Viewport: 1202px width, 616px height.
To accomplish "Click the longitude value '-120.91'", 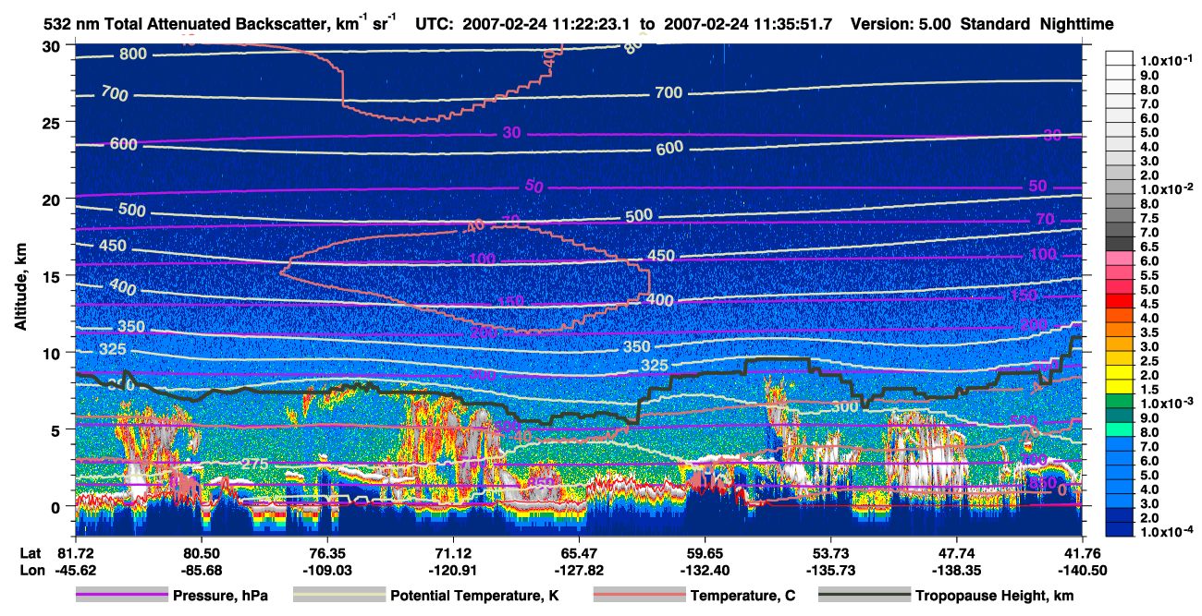I will coord(453,569).
